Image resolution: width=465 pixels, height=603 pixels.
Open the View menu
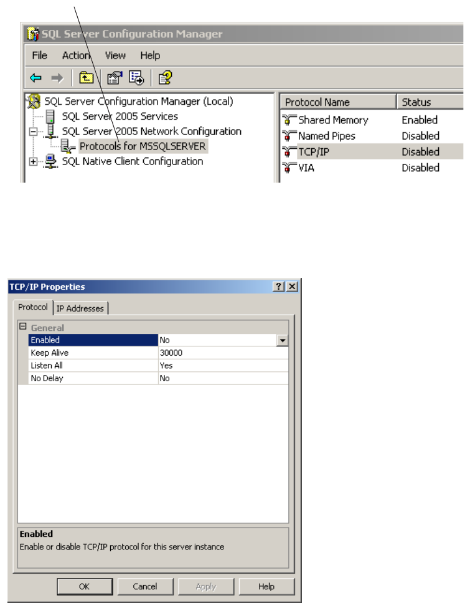coord(115,55)
